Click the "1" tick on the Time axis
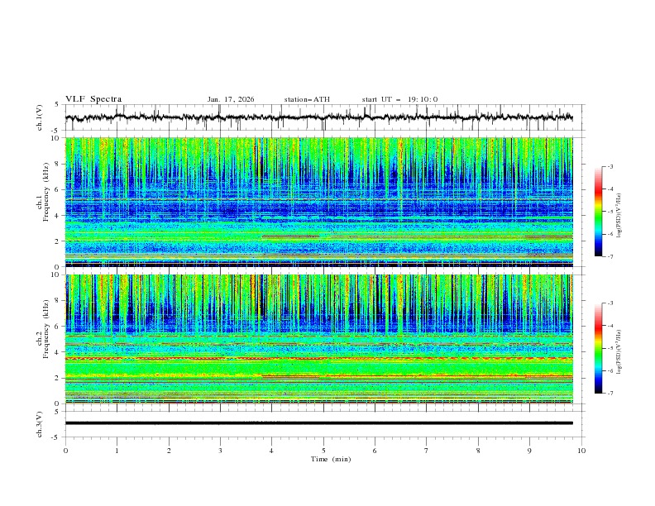This screenshot has height=506, width=655. pos(117,451)
